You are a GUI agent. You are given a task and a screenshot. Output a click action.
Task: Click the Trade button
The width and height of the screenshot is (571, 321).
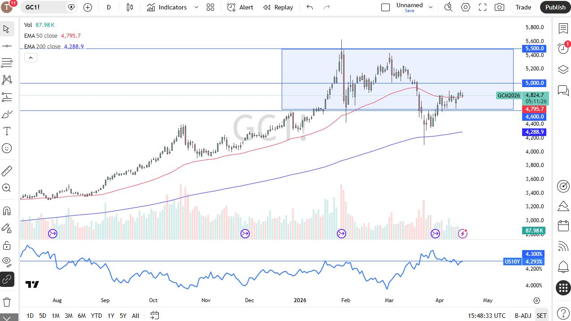(x=523, y=7)
